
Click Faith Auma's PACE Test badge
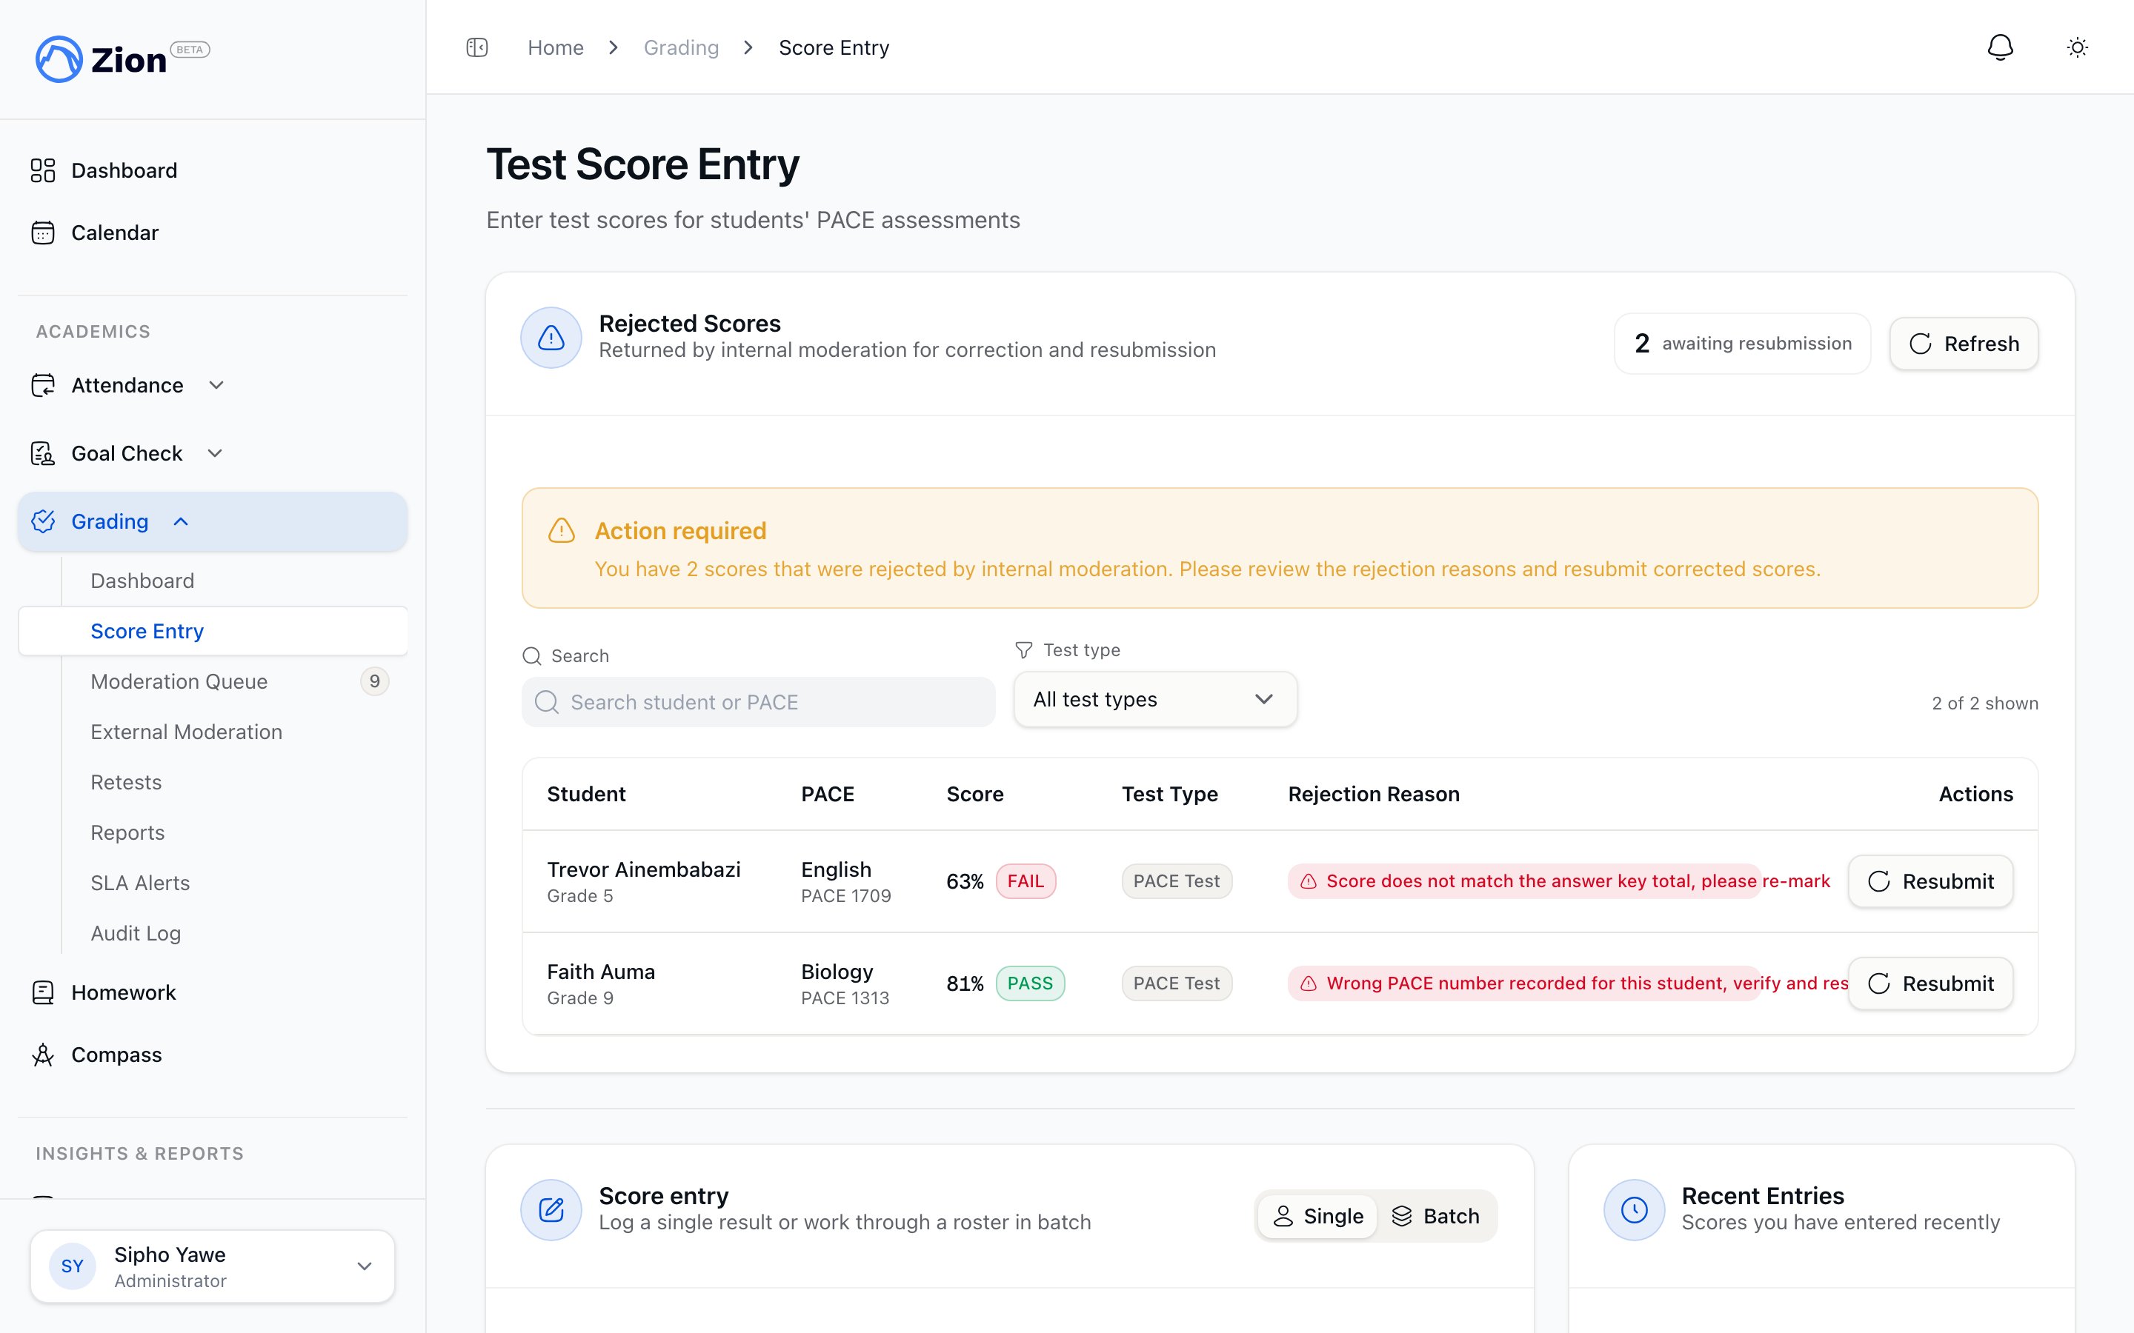(x=1177, y=983)
